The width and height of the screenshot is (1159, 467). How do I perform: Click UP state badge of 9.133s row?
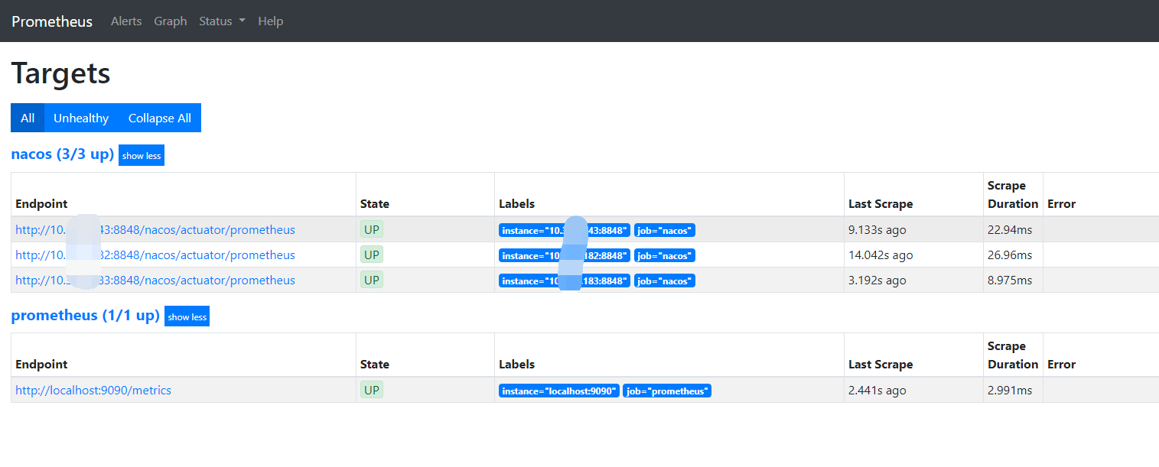coord(372,229)
